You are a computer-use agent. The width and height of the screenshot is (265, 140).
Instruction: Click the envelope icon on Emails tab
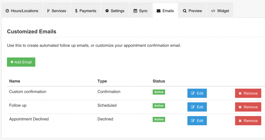pos(159,11)
